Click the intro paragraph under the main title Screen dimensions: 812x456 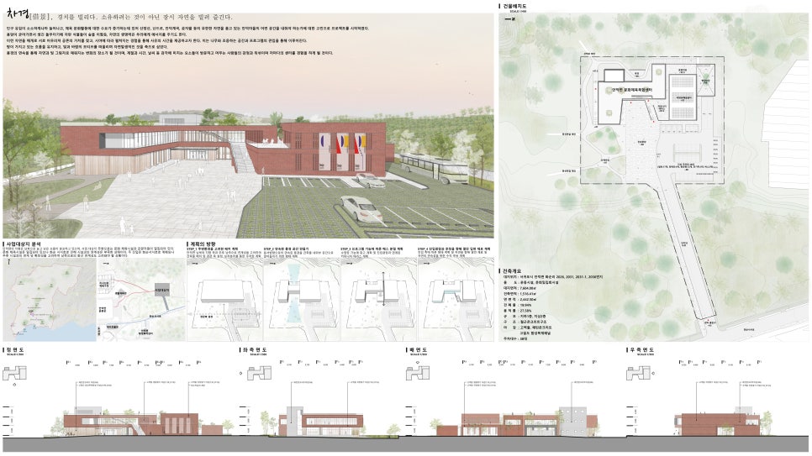click(x=187, y=40)
